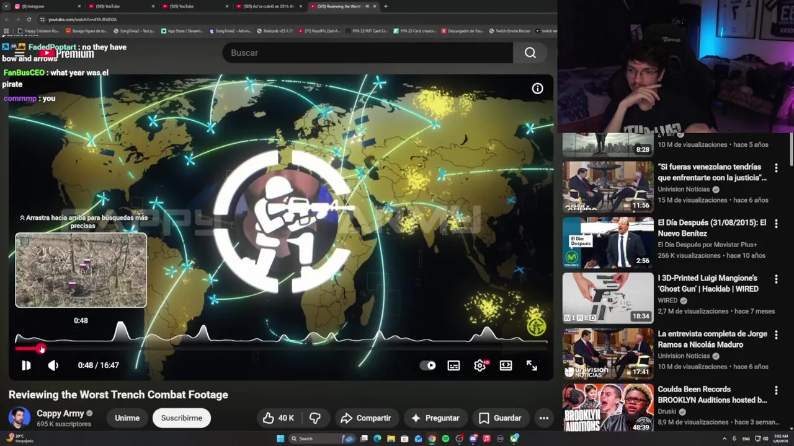Click FadedPoptart chat username
Screen dimensions: 794x446
[52, 47]
